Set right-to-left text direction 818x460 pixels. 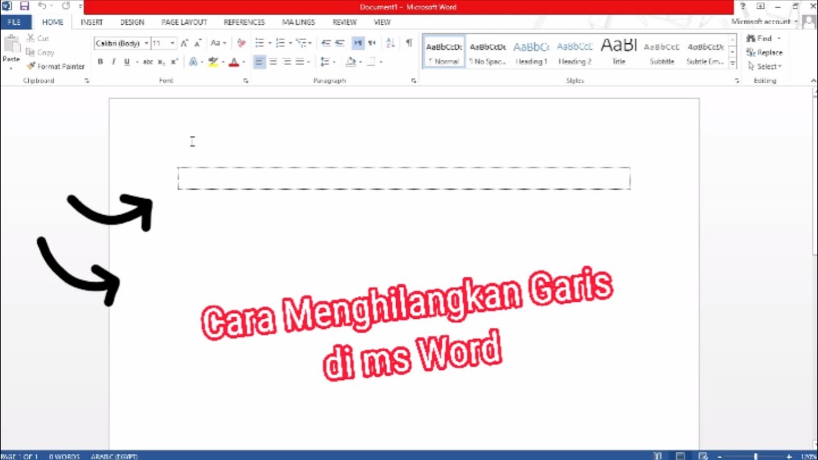click(372, 43)
